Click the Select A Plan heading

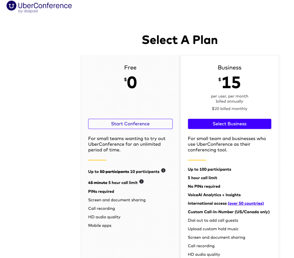point(180,40)
